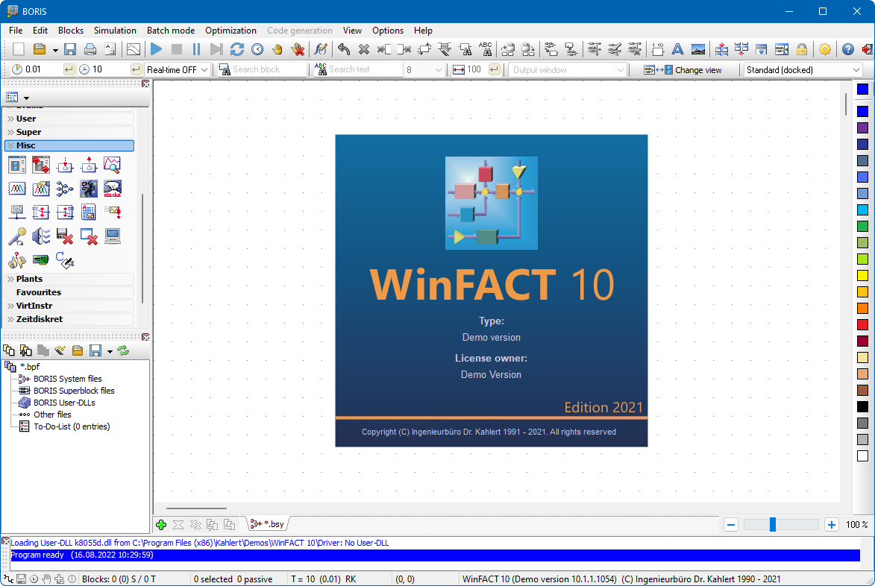Click the stop simulation square icon
Image resolution: width=875 pixels, height=586 pixels.
point(176,50)
